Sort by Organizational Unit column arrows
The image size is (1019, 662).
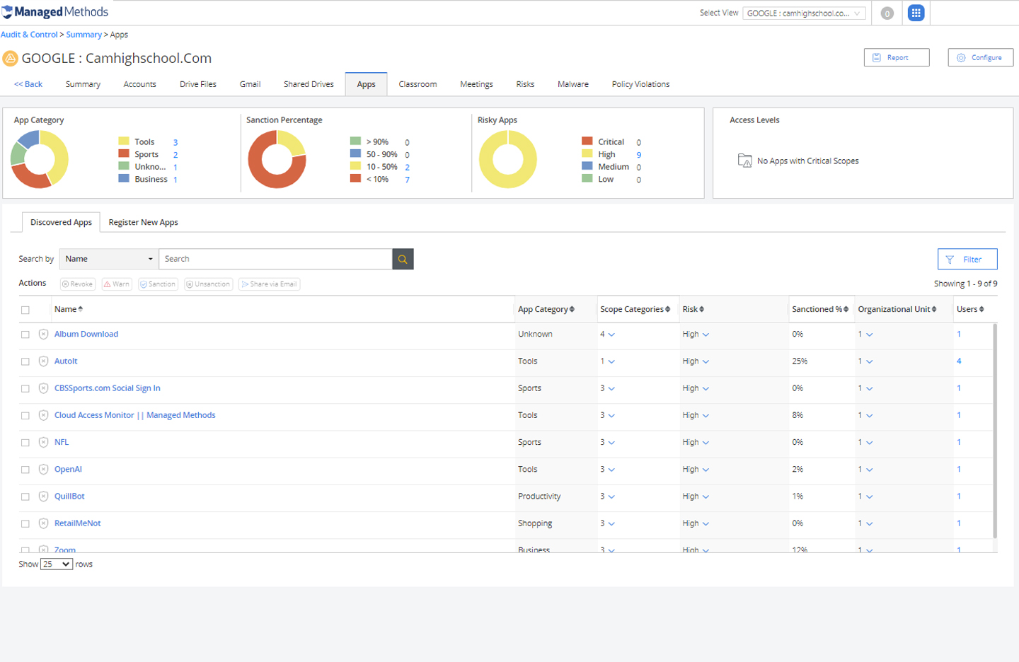[x=934, y=309]
